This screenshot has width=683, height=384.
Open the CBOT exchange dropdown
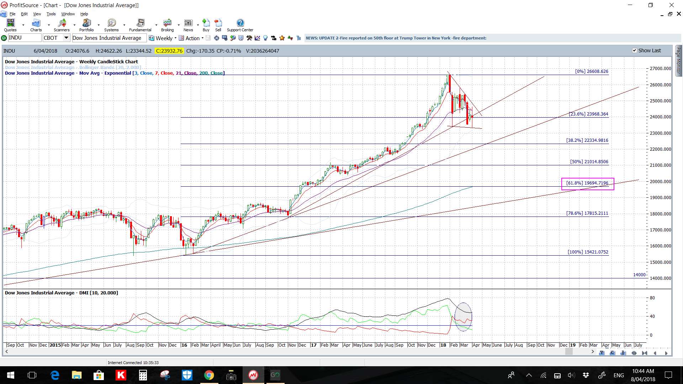pos(66,38)
